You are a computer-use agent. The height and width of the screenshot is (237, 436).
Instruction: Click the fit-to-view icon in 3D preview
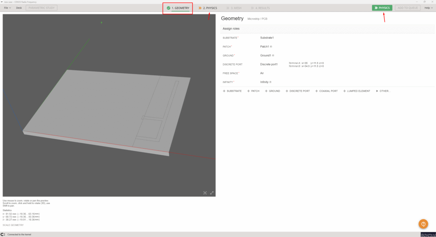[x=205, y=193]
